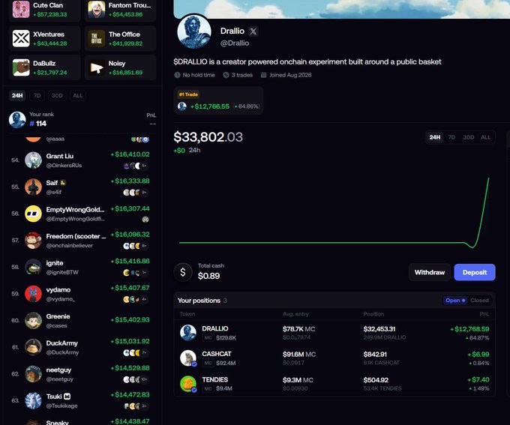Click the dollar sign Total cash icon

coord(183,272)
